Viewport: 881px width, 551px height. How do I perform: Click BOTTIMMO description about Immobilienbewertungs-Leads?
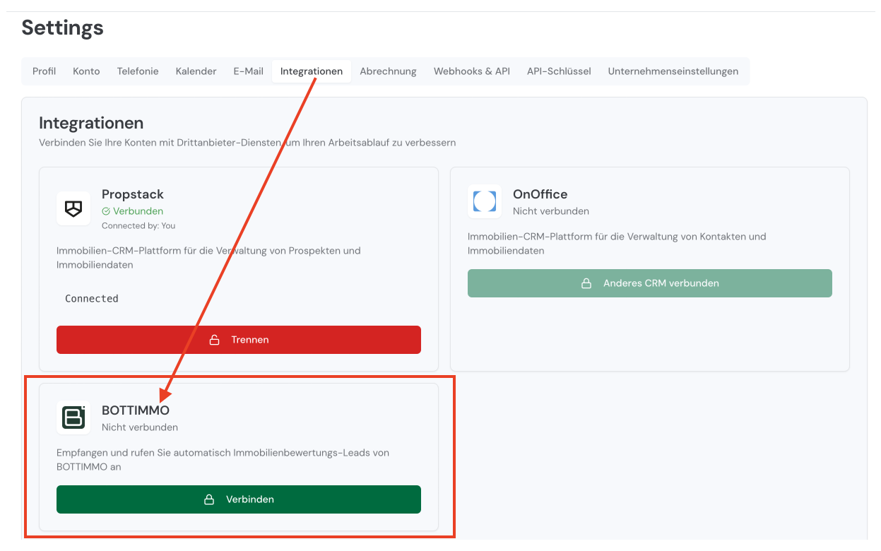pos(223,460)
